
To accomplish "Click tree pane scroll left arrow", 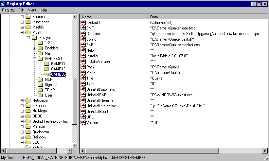I will (3, 151).
